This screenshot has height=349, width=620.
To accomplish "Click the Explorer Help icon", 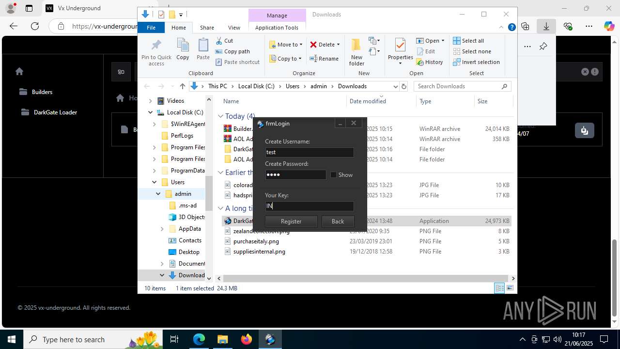I will [511, 28].
